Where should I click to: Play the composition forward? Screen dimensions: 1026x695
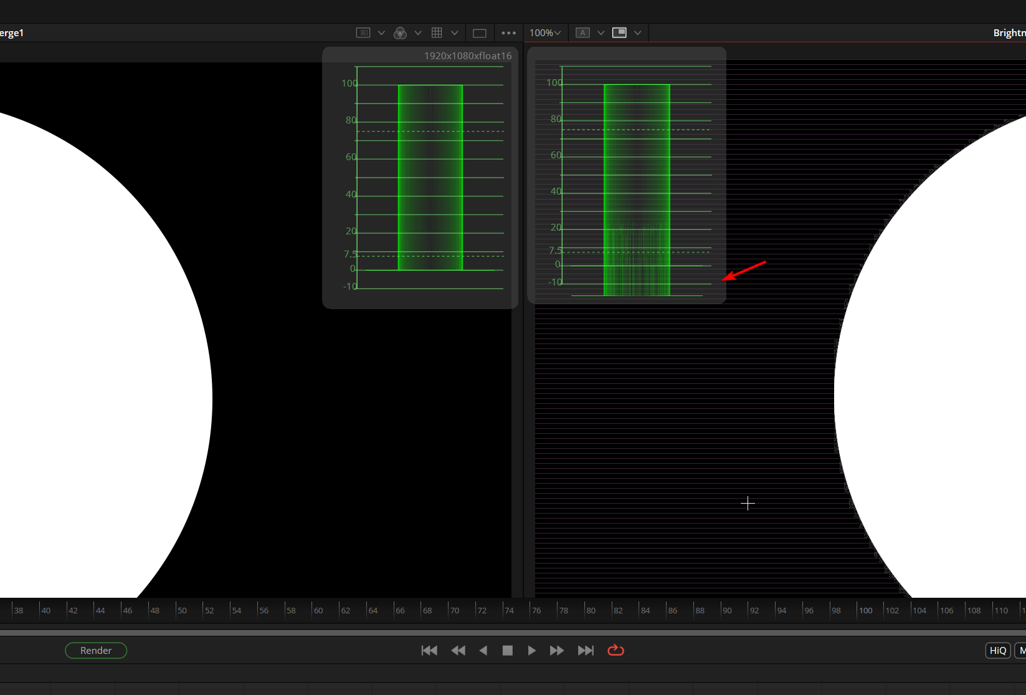coord(531,650)
